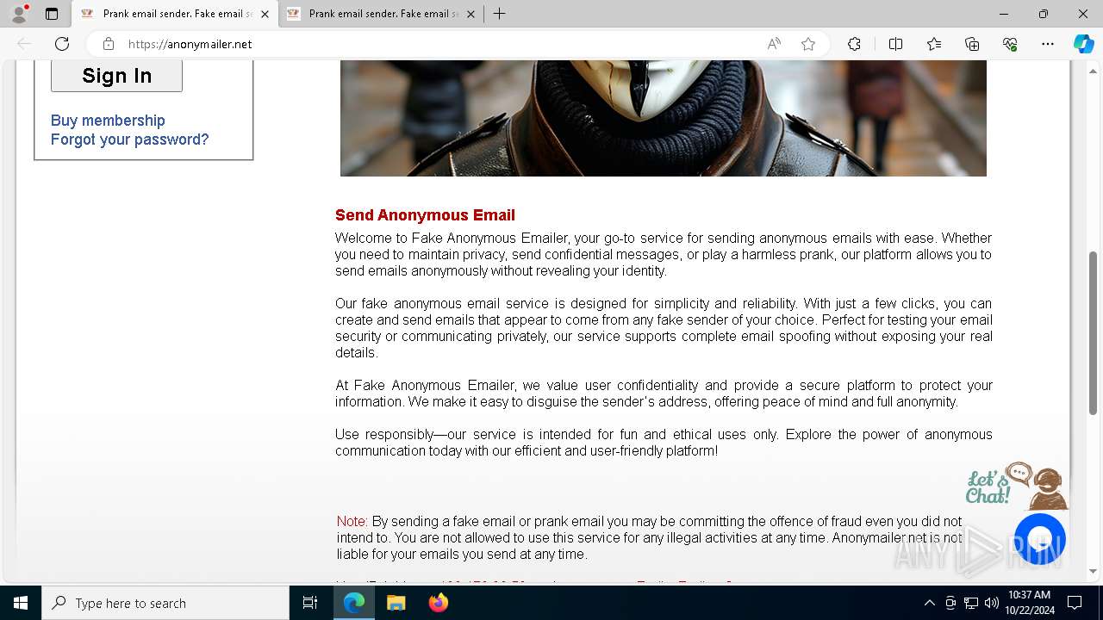The image size is (1103, 620).
Task: Close the second Prank email sender tab
Action: pos(470,14)
